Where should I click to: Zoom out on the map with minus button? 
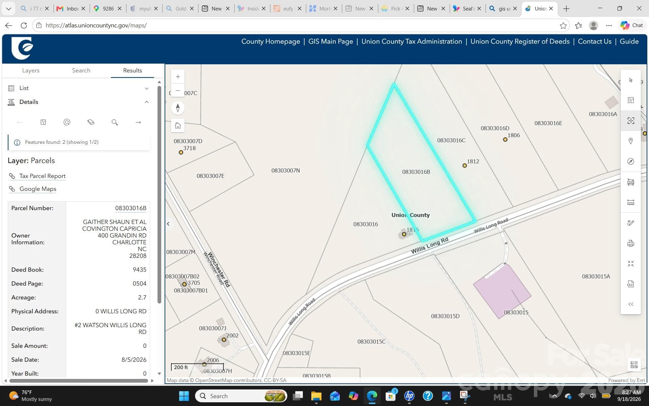click(178, 91)
